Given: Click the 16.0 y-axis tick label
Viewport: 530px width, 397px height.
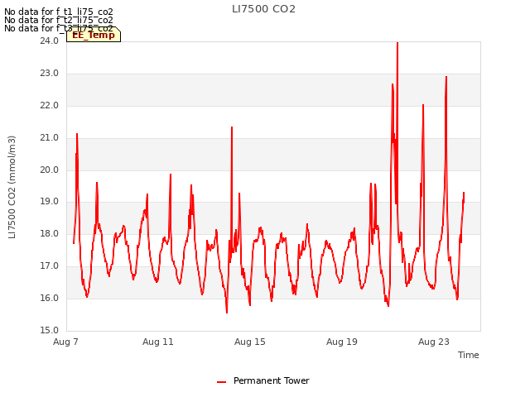Looking at the screenshot, I should pos(50,298).
